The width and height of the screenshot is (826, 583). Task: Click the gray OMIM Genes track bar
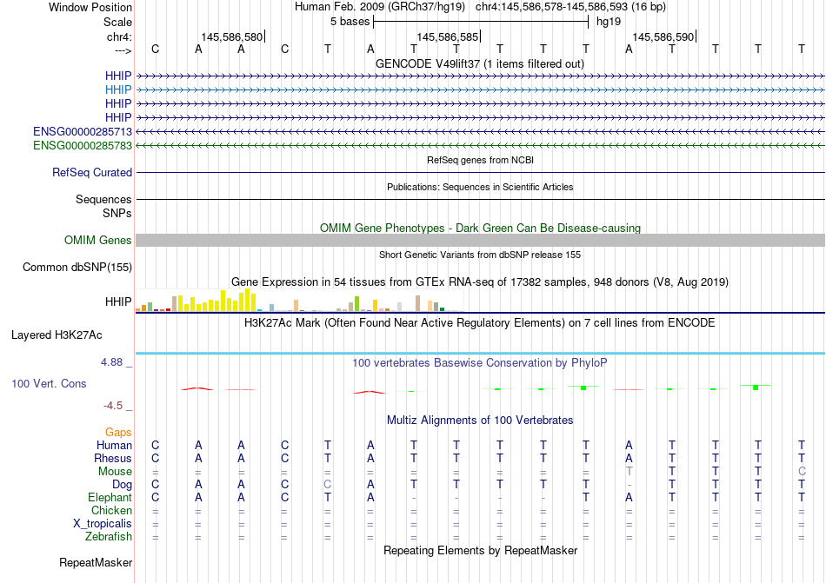point(480,241)
